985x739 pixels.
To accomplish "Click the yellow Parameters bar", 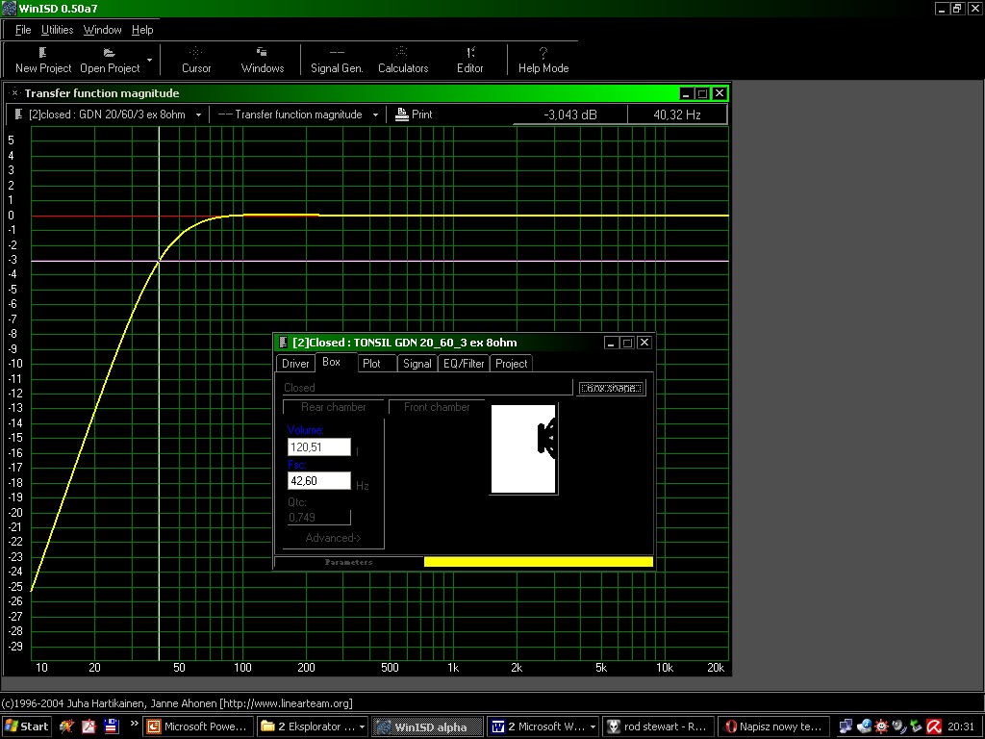I will coord(538,562).
